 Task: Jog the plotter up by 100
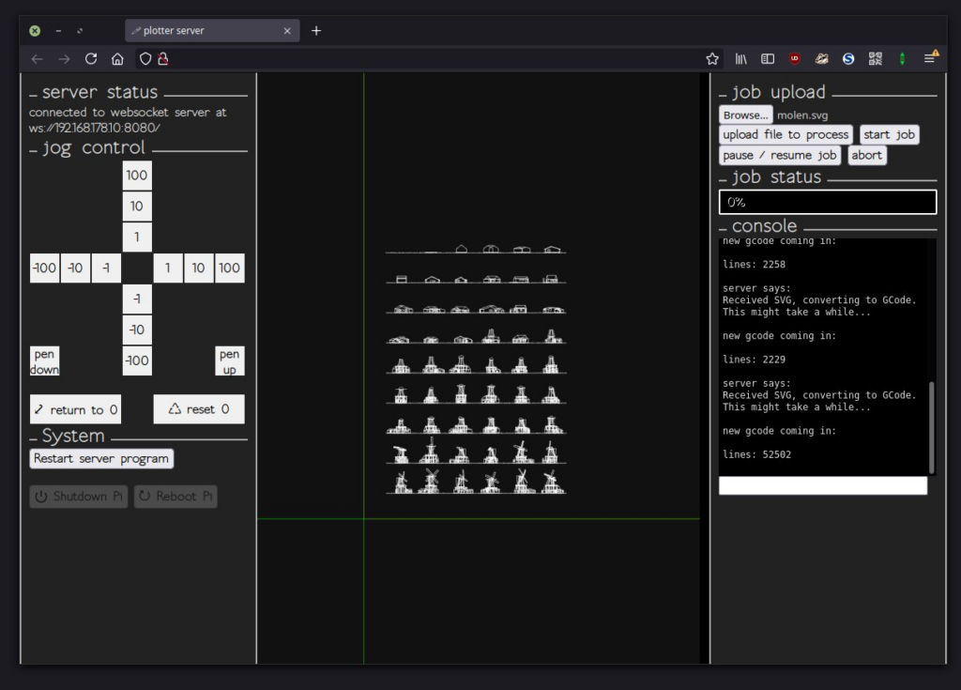[137, 176]
